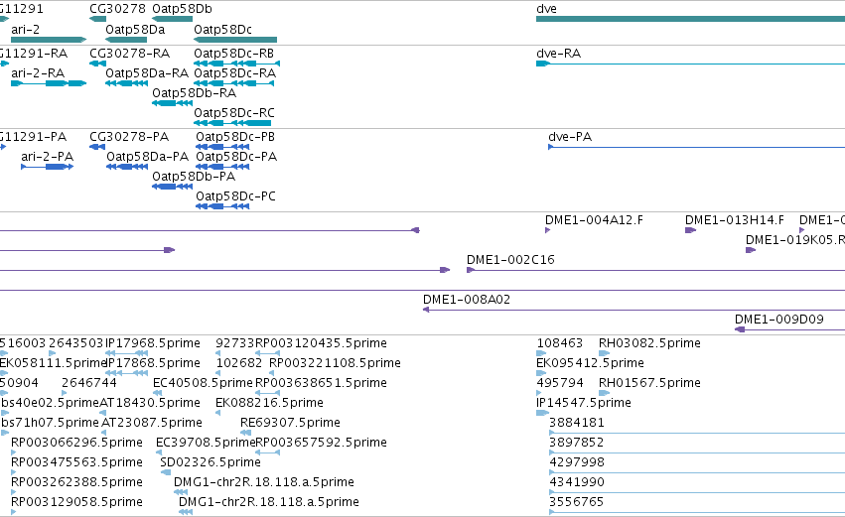This screenshot has height=517, width=845.
Task: Select the CG30278 gene label
Action: point(117,9)
